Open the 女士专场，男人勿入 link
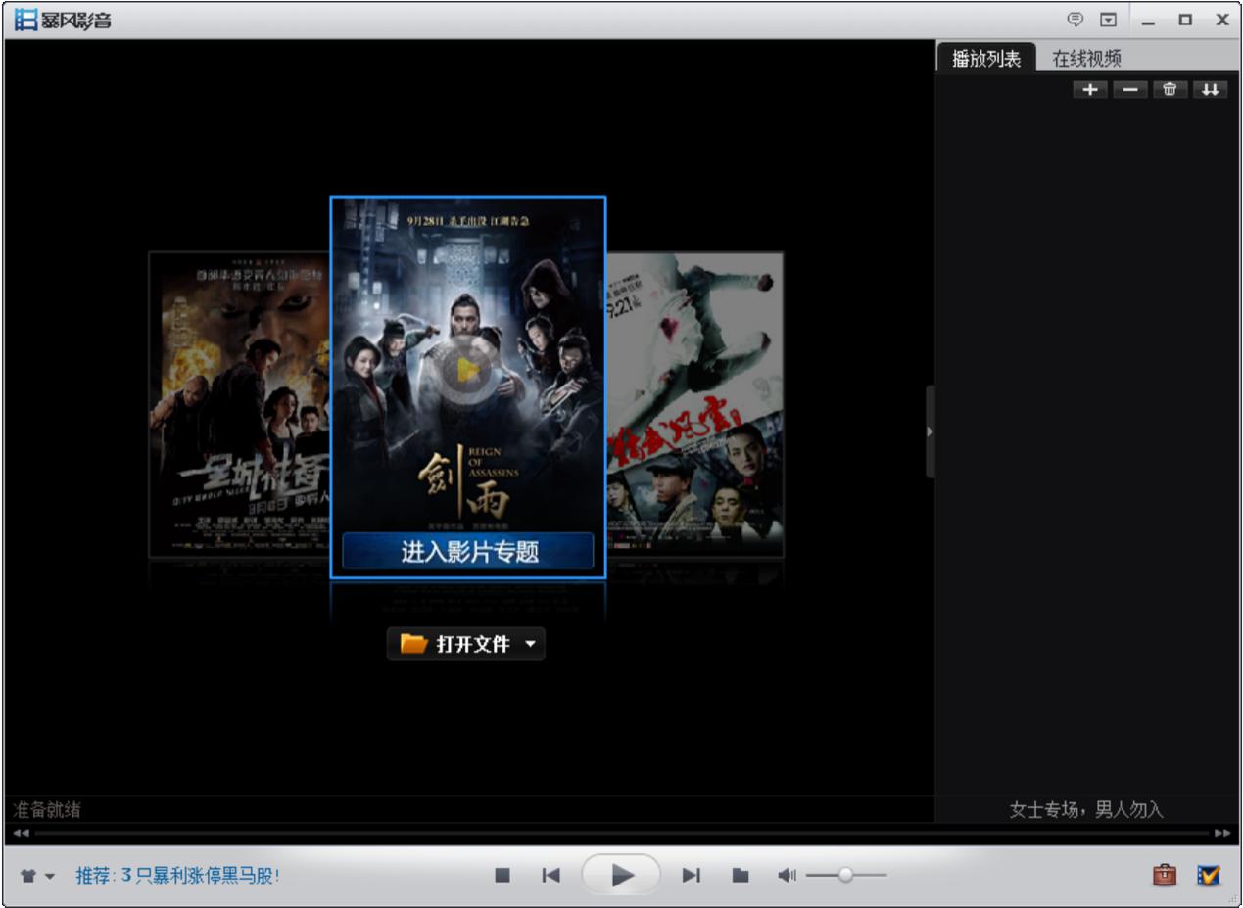 click(1085, 809)
